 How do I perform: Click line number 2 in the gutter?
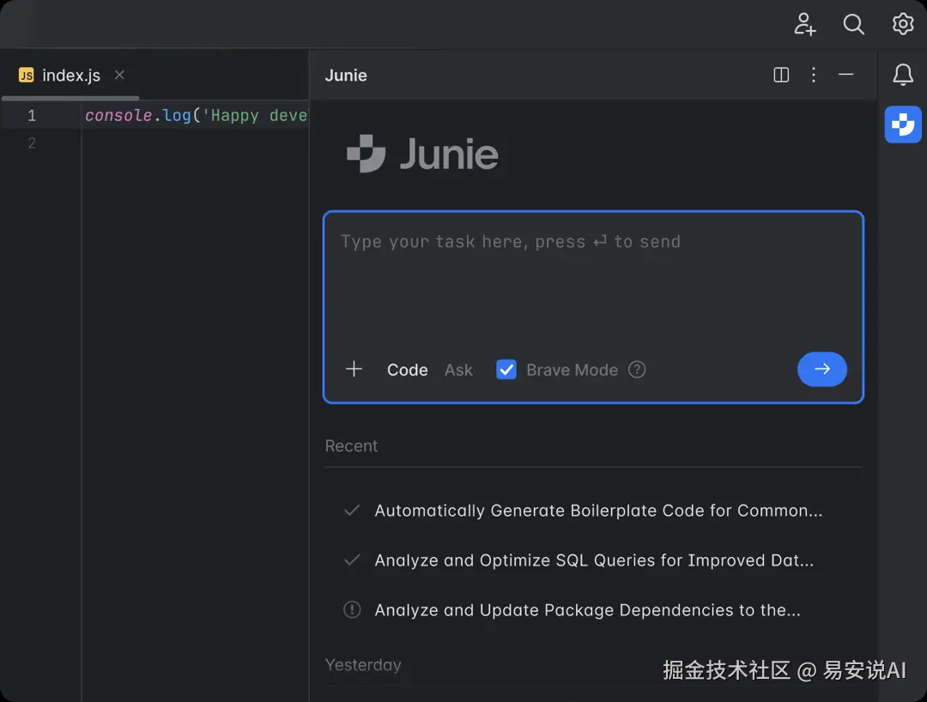pos(32,143)
